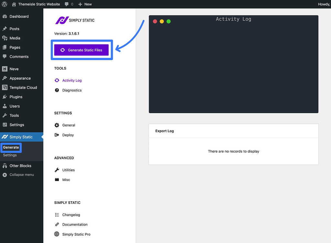331x243 pixels.
Task: Open Diagnostics via the question mark icon
Action: point(57,90)
